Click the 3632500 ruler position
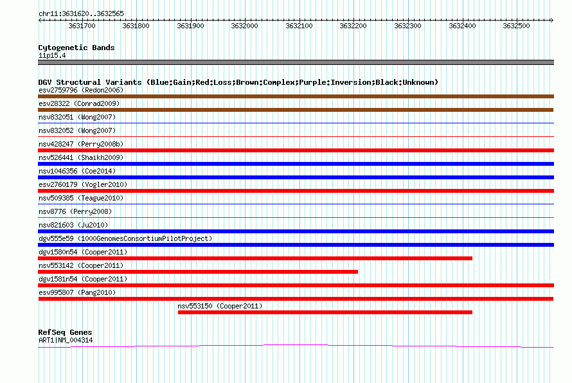This screenshot has width=572, height=383. point(516,26)
